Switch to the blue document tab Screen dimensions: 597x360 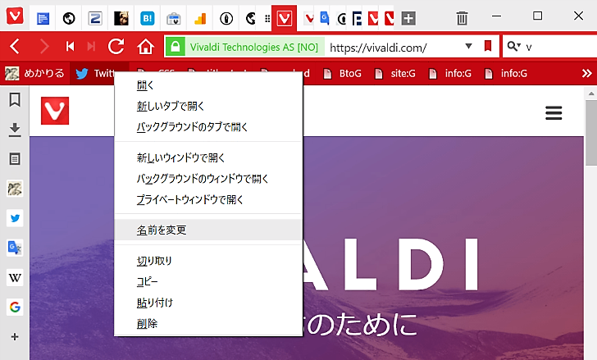coord(43,18)
